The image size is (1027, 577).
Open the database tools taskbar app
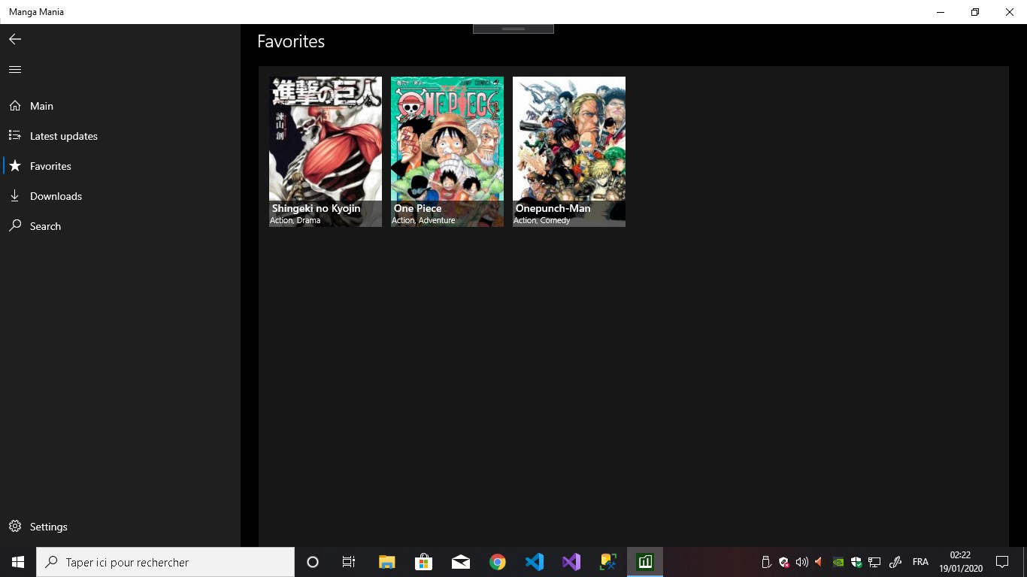(x=607, y=562)
